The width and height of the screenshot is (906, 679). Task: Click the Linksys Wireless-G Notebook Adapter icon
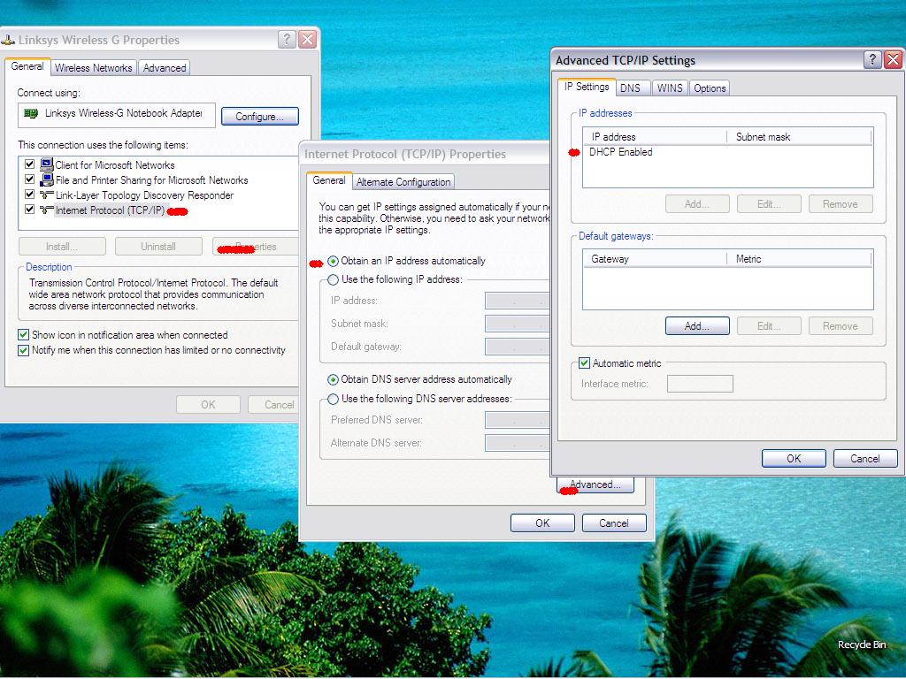tap(31, 114)
